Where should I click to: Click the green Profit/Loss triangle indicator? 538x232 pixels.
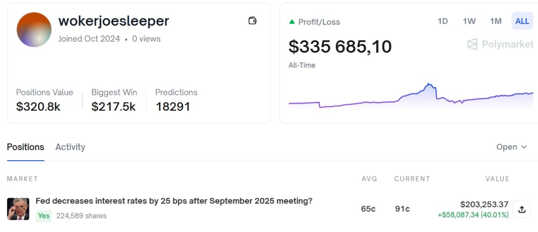[292, 21]
